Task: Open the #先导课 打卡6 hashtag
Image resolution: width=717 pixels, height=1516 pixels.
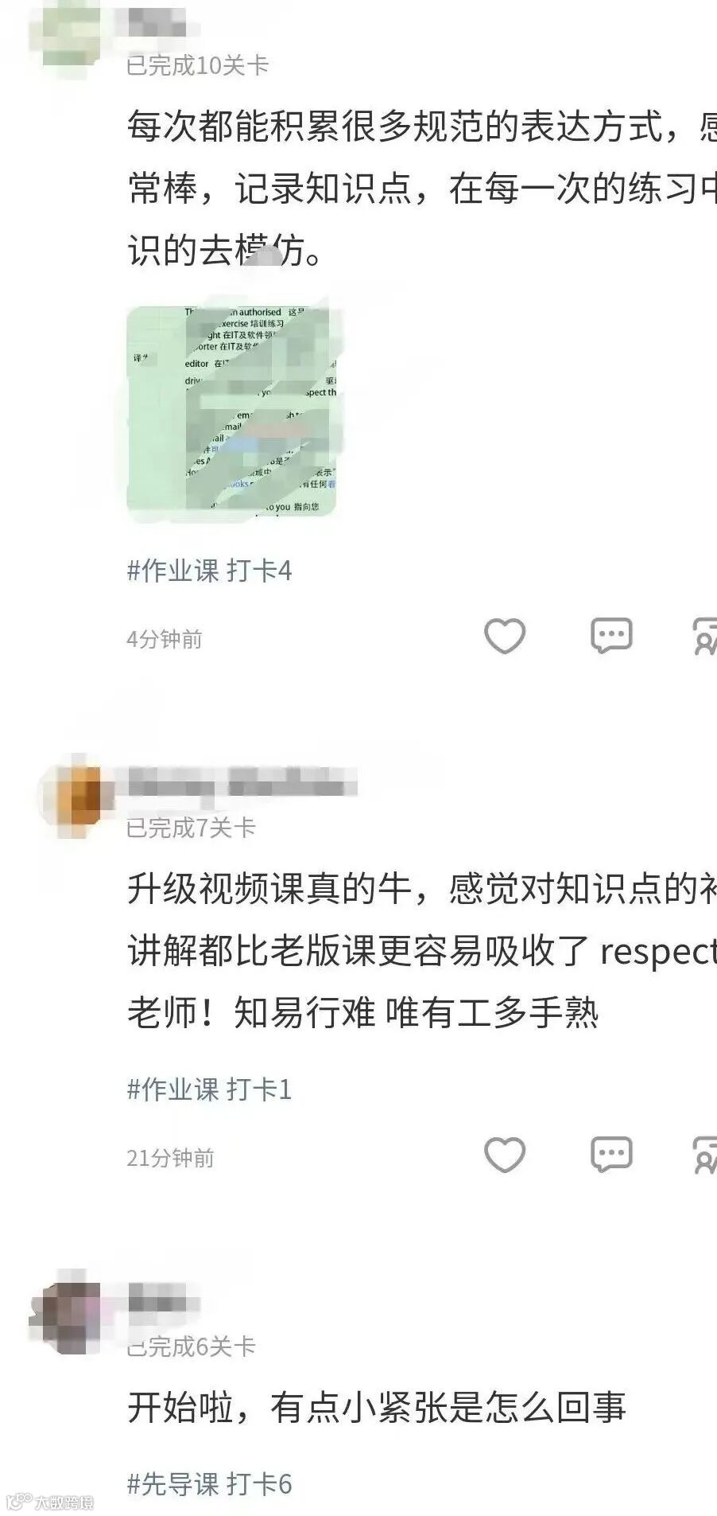Action: (210, 1484)
